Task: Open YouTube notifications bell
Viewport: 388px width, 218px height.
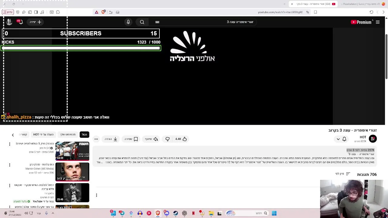Action: (x=20, y=22)
